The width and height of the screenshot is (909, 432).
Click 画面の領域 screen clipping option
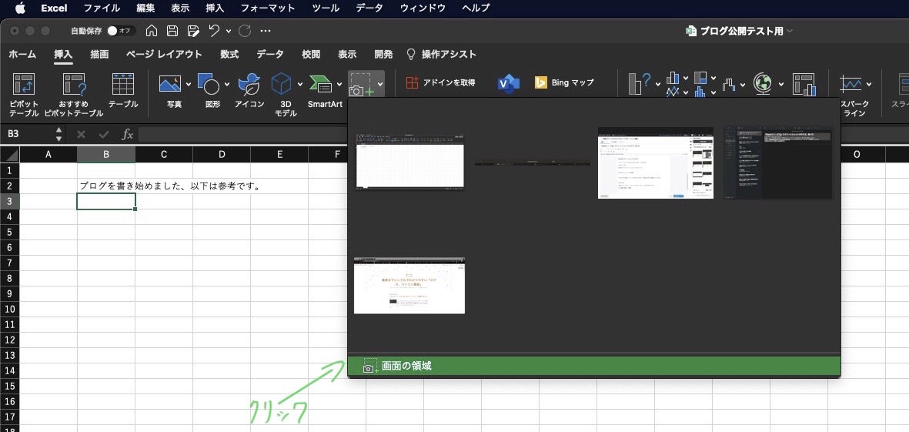click(x=593, y=367)
